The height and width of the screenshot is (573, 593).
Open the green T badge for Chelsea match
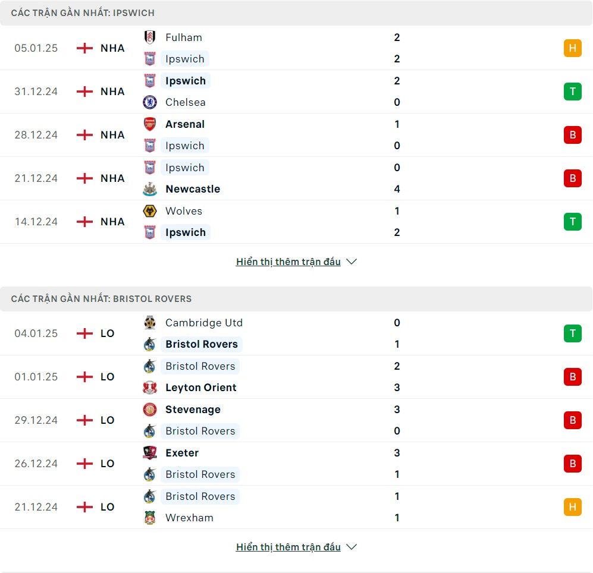point(573,92)
